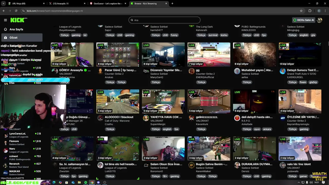Click SuperAllergic streamer avatar
The height and width of the screenshot is (185, 329).
pos(146,118)
